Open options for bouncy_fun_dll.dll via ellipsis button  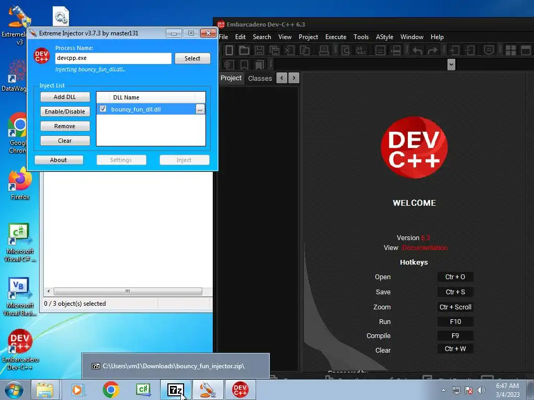200,109
